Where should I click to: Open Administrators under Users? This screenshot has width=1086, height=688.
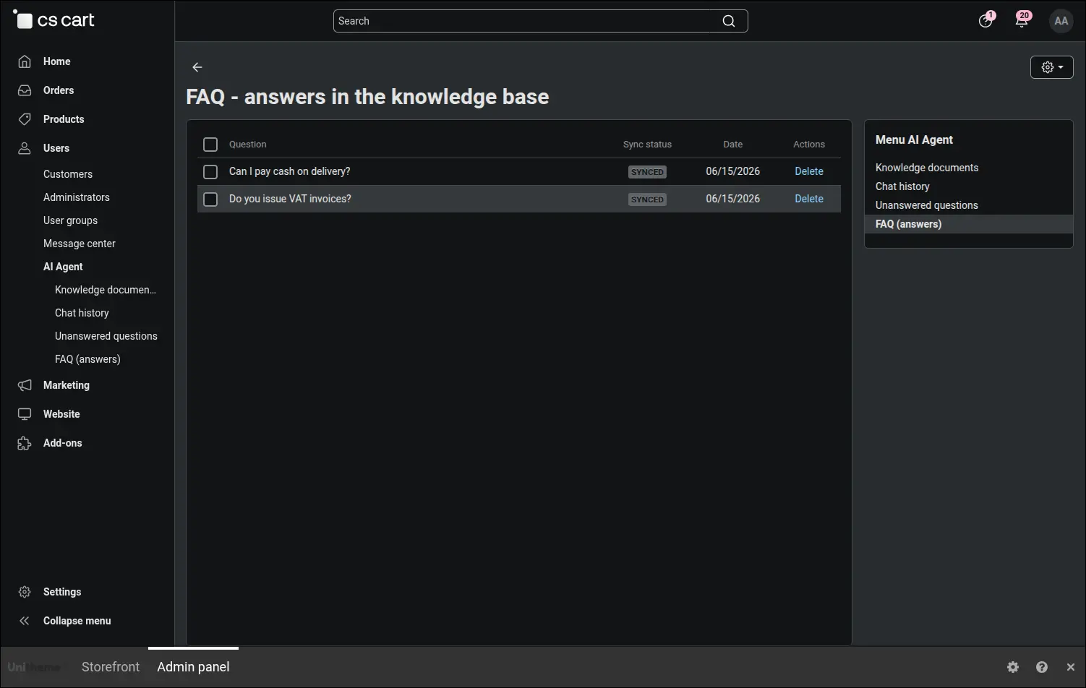click(x=77, y=197)
